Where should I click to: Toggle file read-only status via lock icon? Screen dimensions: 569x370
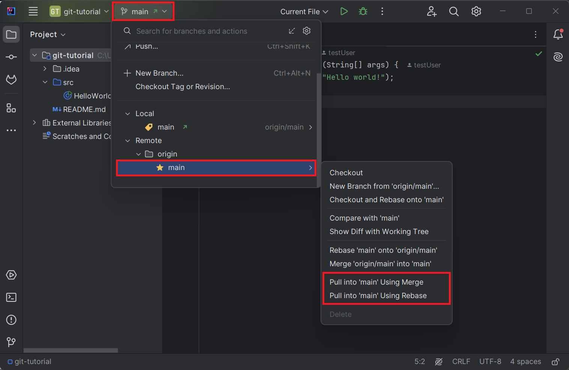click(555, 362)
